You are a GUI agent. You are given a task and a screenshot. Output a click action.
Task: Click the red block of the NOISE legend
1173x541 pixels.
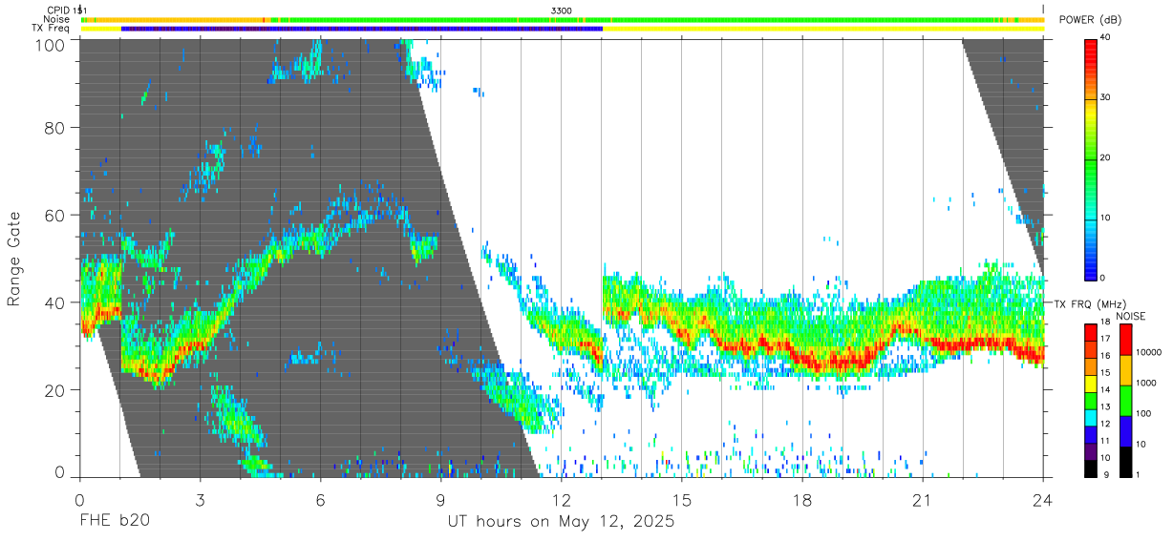[1125, 340]
